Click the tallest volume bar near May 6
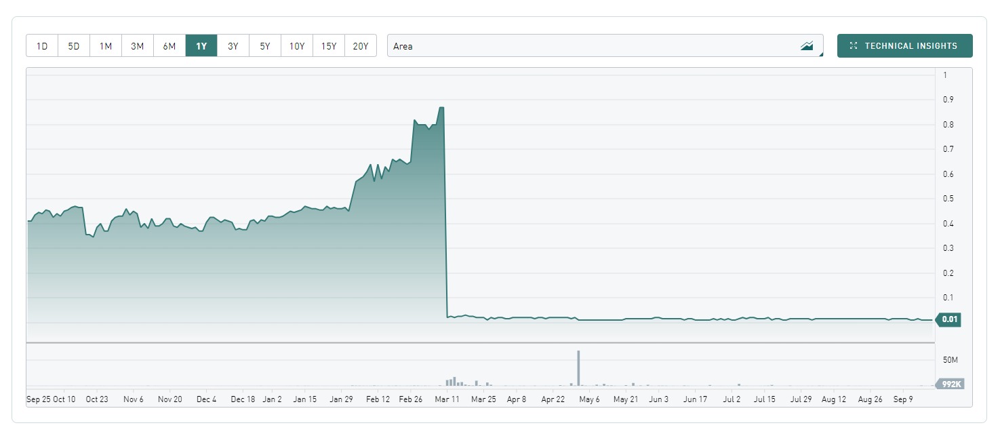This screenshot has width=1000, height=436. (578, 368)
